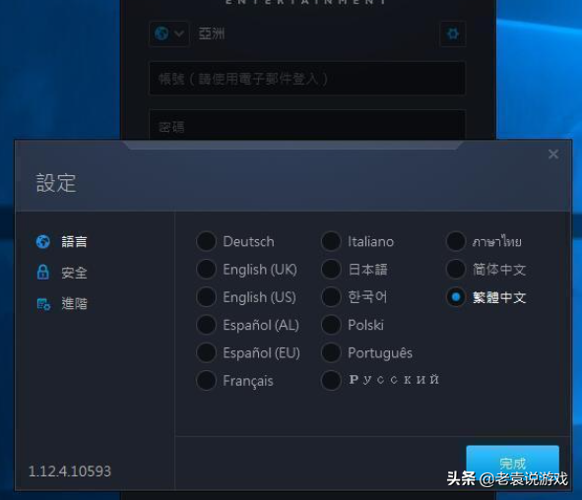
Task: Select the Français radio button
Action: click(206, 381)
